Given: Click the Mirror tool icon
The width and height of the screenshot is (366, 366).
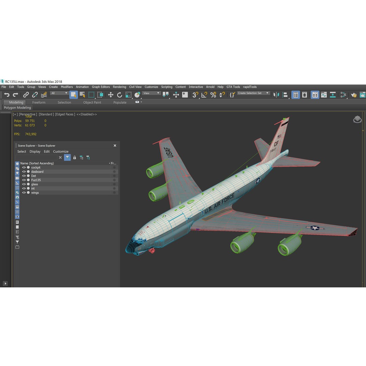Looking at the screenshot, I should (276, 95).
